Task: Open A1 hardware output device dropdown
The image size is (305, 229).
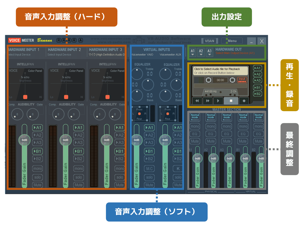Action: pyautogui.click(x=193, y=52)
